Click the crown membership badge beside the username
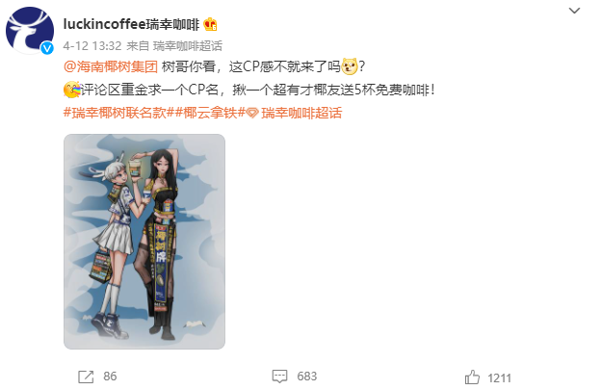This screenshot has height=390, width=601. [x=210, y=24]
